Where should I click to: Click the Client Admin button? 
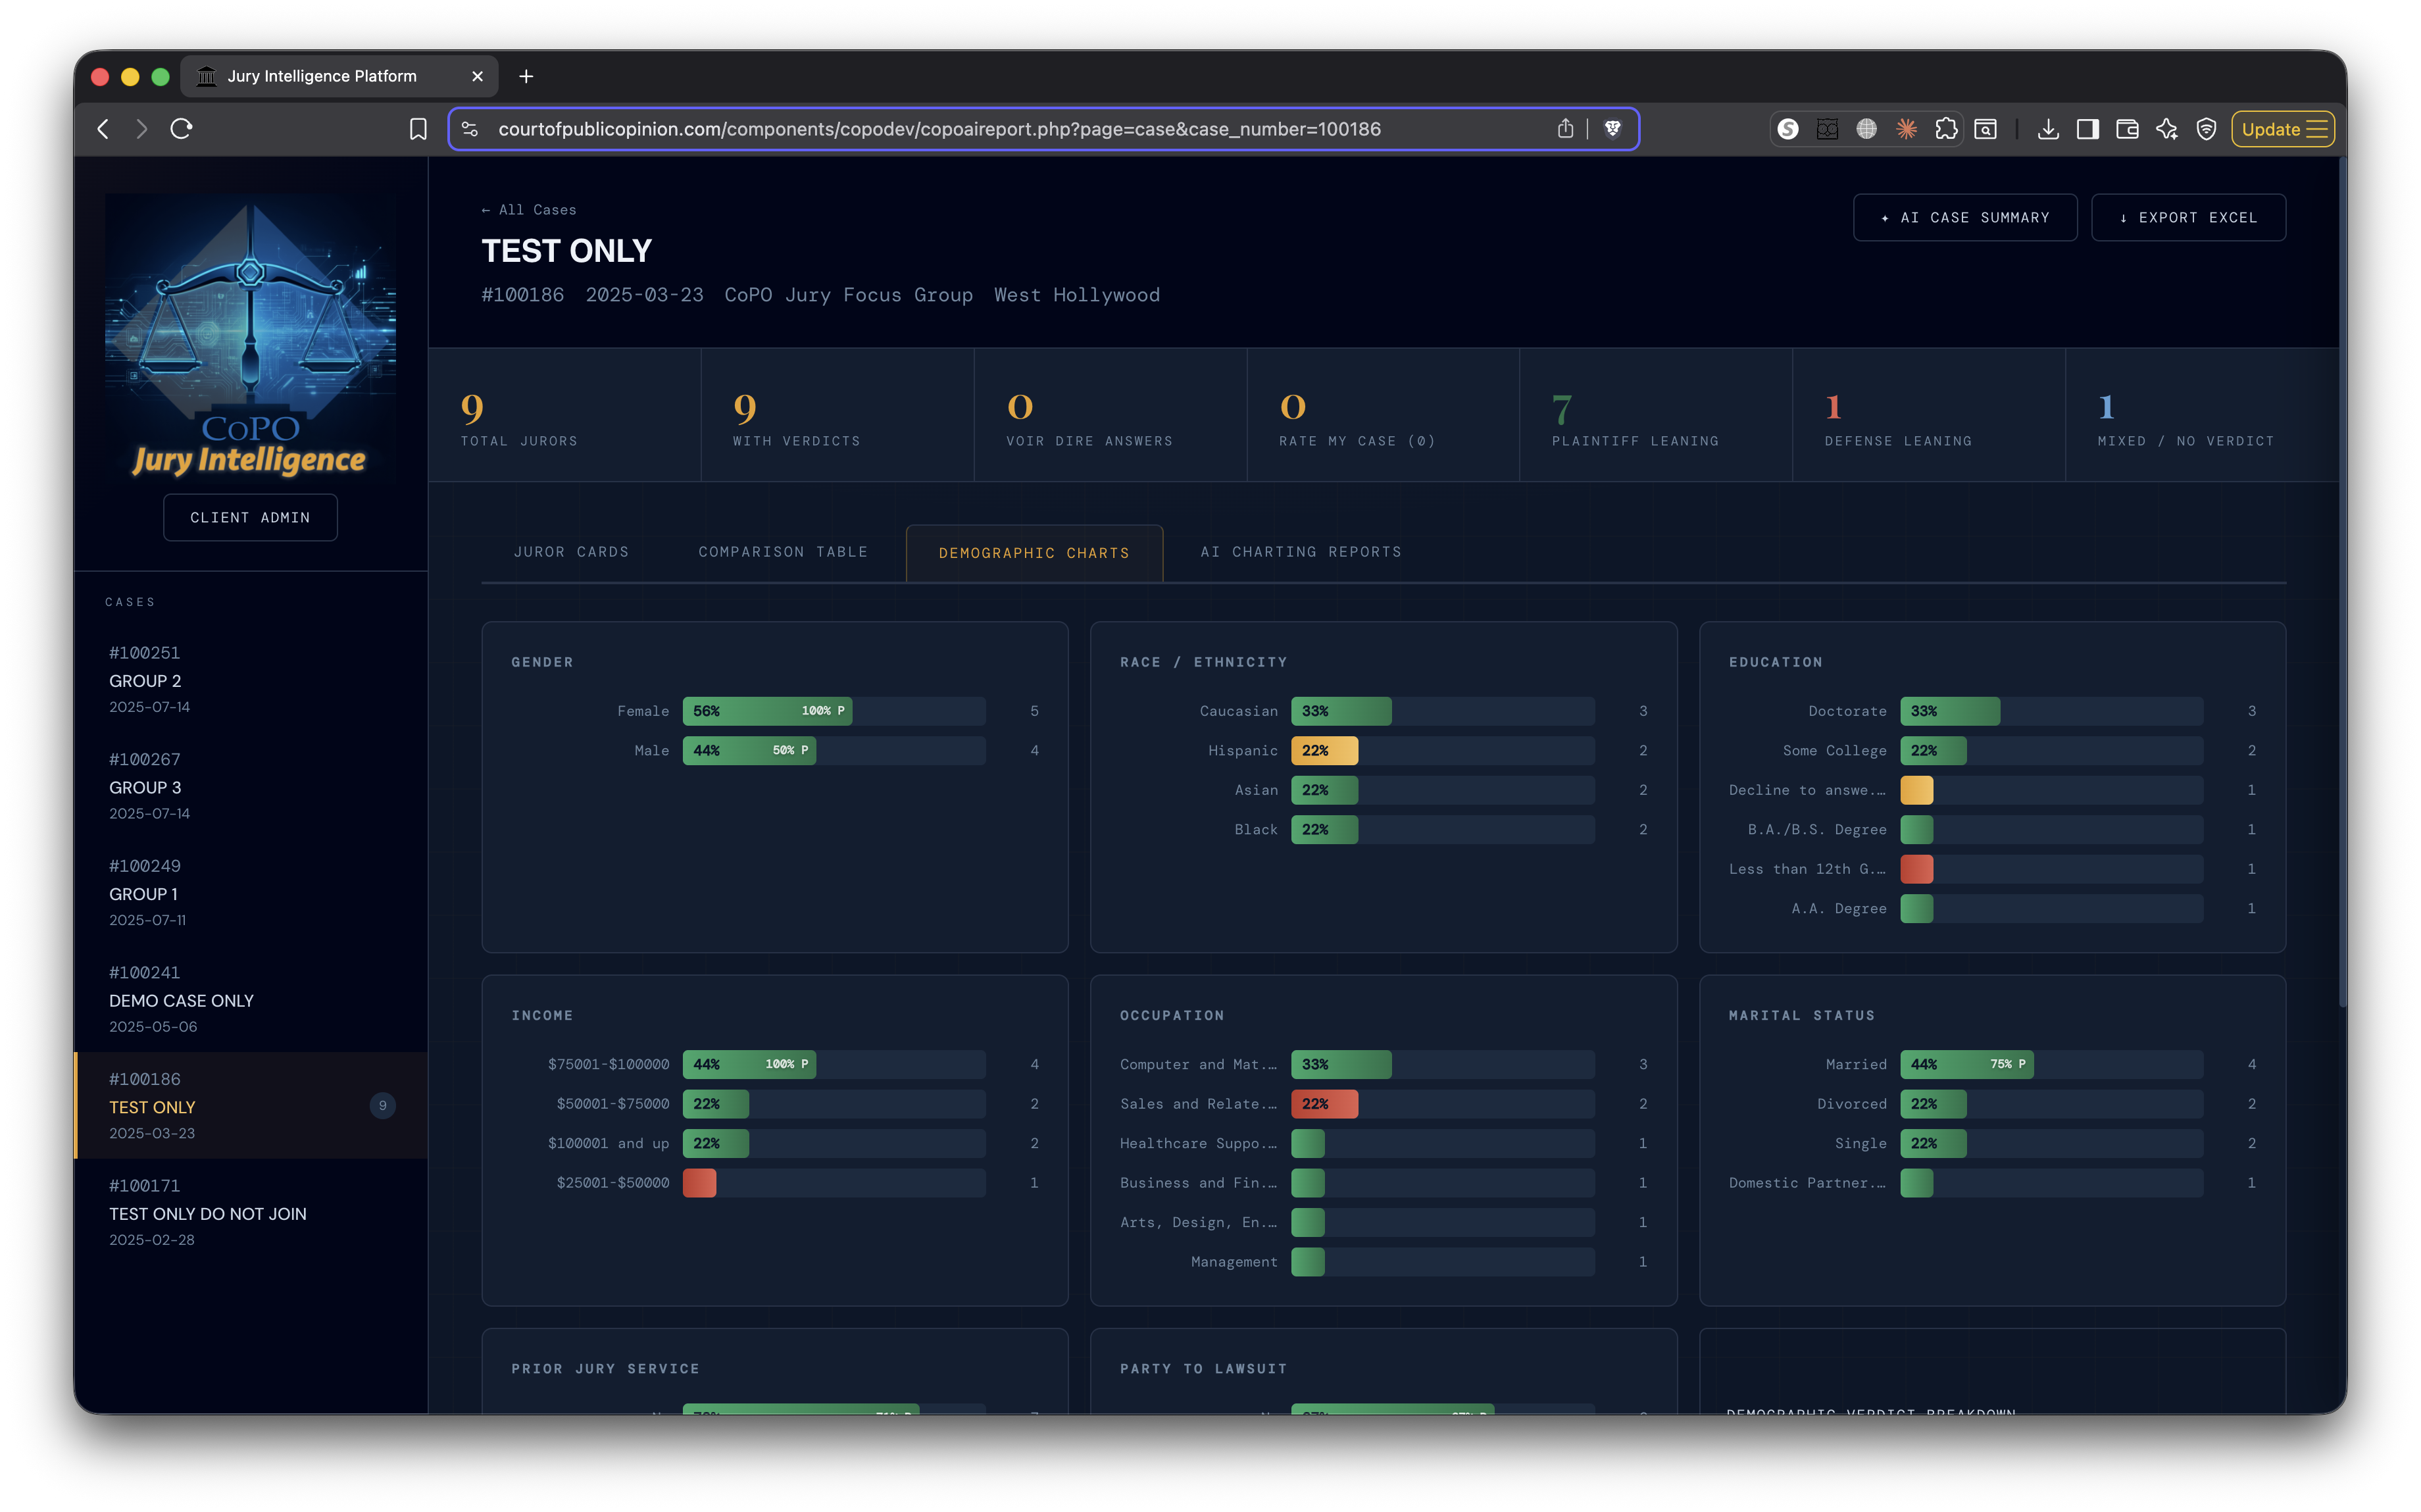coord(250,517)
